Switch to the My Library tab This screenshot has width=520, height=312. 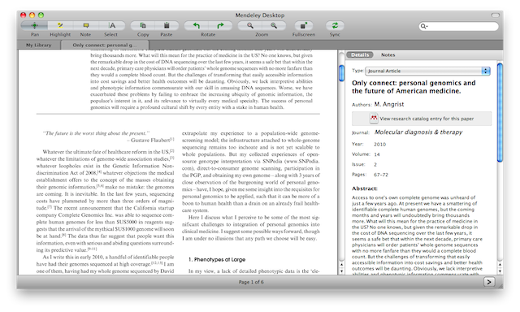39,45
